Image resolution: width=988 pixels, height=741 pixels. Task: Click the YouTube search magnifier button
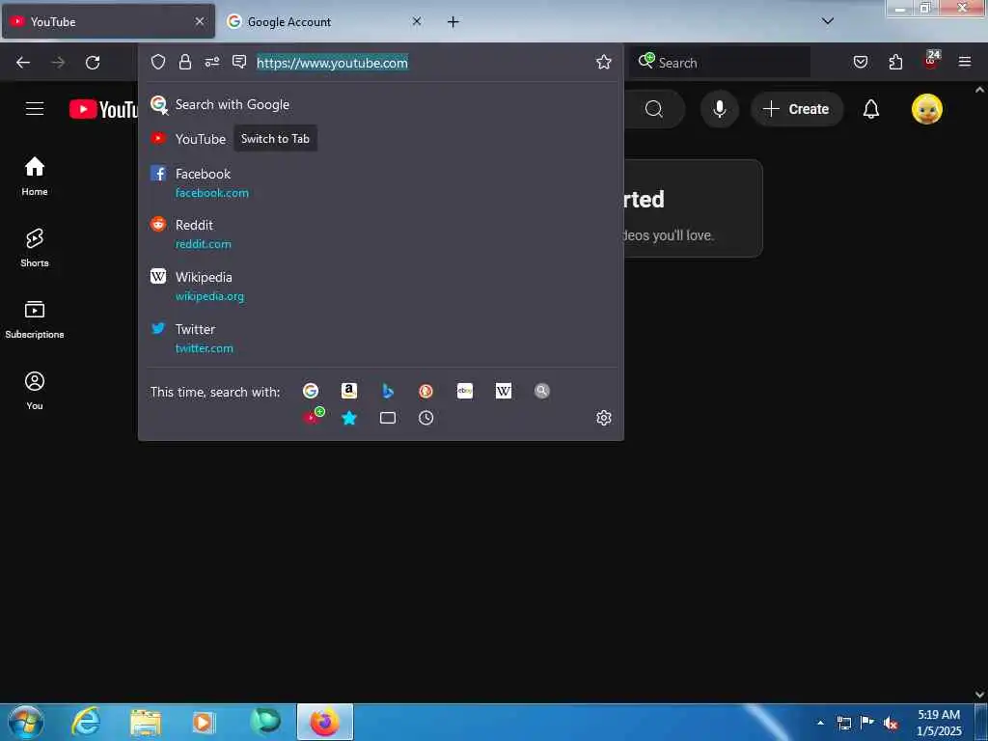tap(654, 109)
